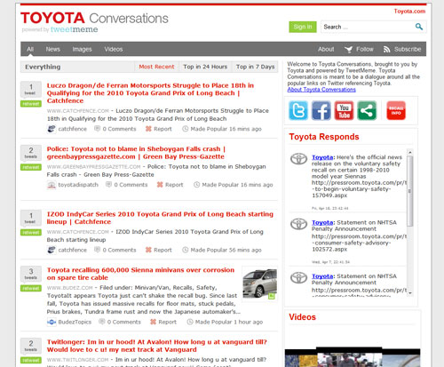444x367 pixels.
Task: Open About Toyota Conversations link
Action: tap(321, 90)
